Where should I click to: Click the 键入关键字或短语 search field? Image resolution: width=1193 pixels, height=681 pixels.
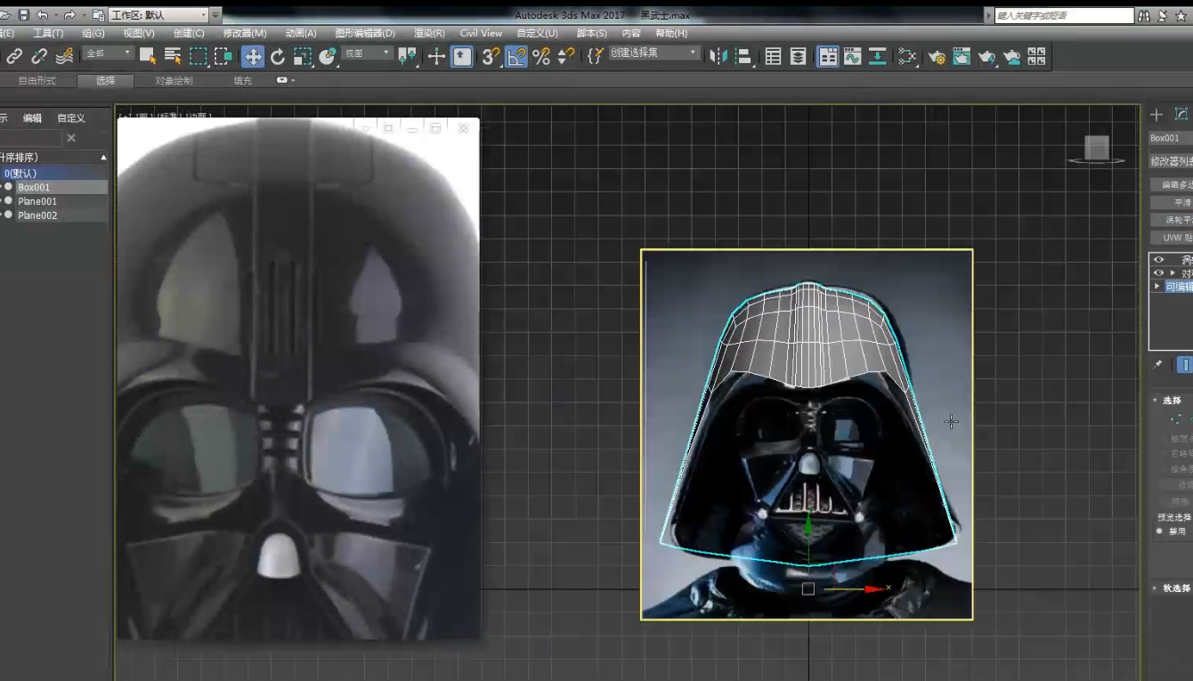tap(1064, 15)
